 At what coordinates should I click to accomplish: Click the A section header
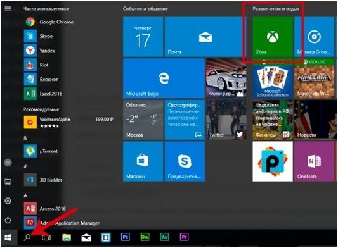pos(25,195)
